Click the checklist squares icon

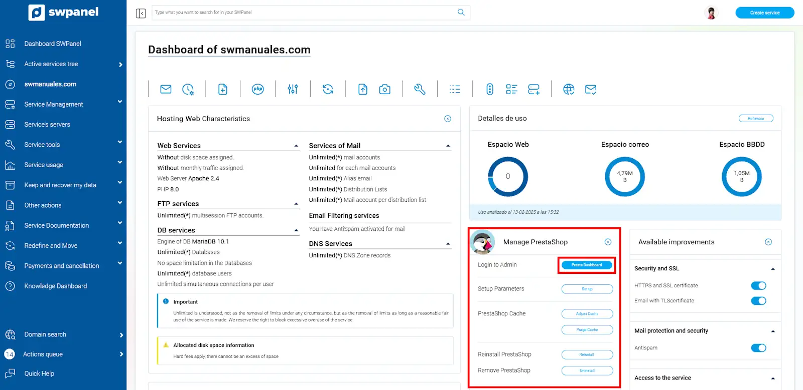tap(511, 89)
